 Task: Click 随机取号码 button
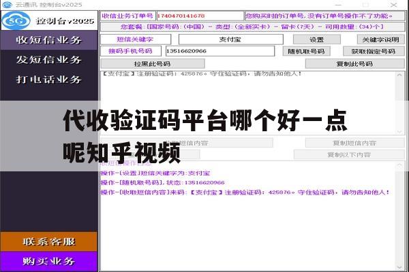[x=306, y=51]
